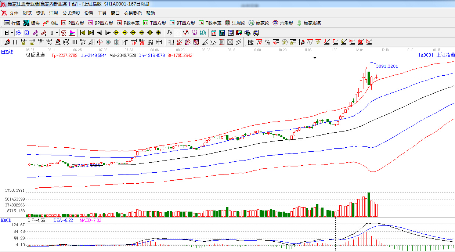Image resolution: width=455 pixels, height=252 pixels.
Task: Click the 行情 market quotes toolbar icon
Action: pos(12,23)
